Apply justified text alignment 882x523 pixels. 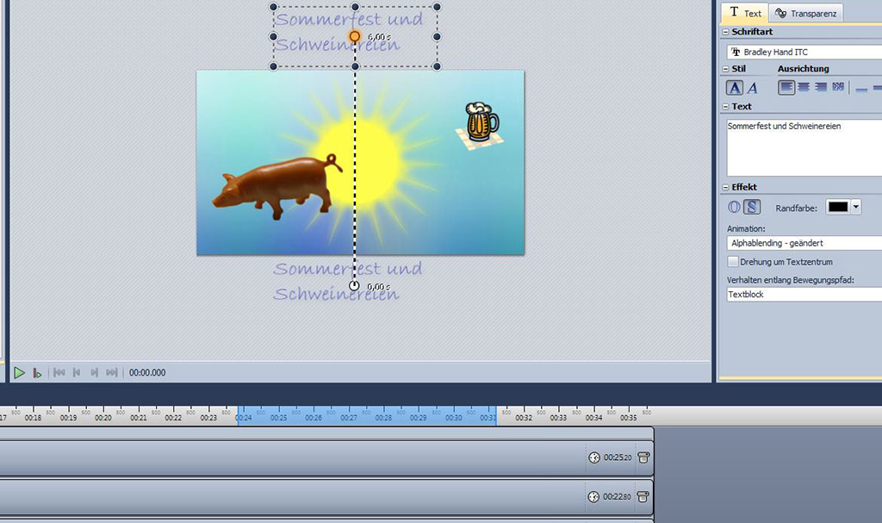point(838,87)
